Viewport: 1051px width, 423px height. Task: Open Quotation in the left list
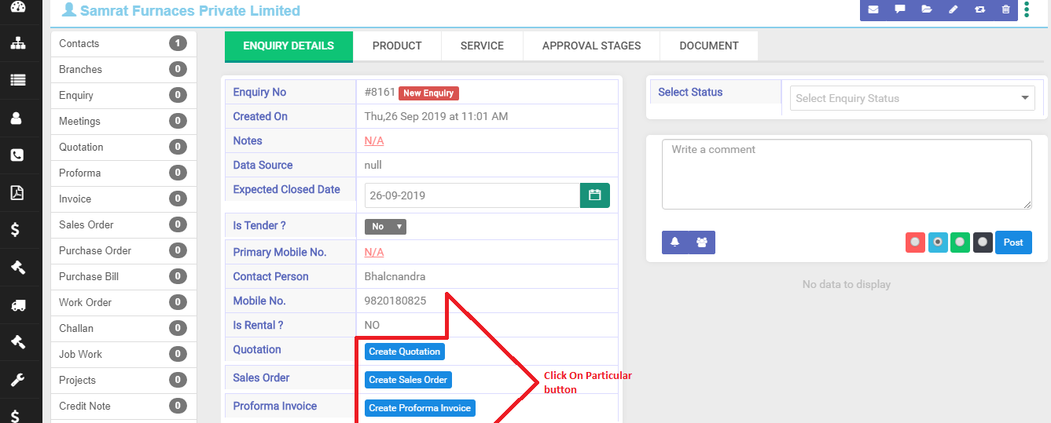(123, 148)
